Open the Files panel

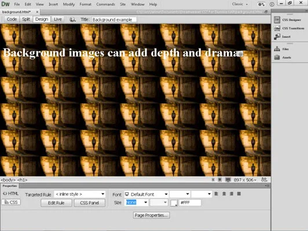click(x=281, y=49)
